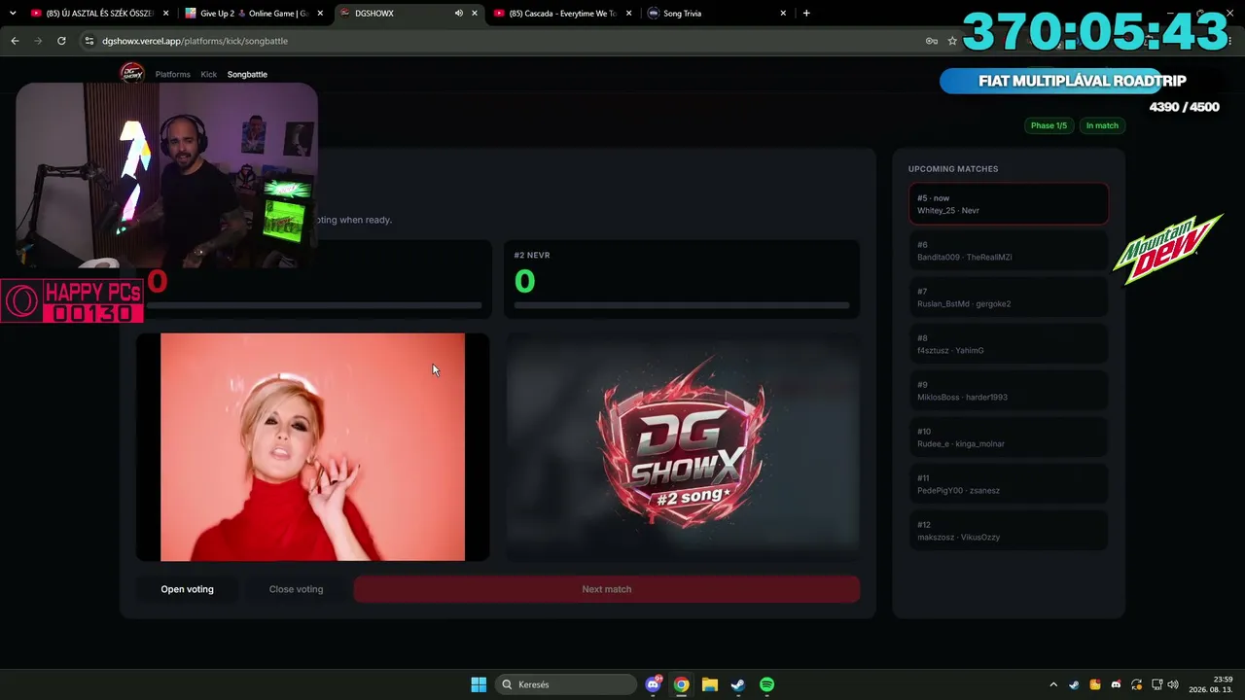This screenshot has width=1245, height=700.
Task: Open Spotify from the taskbar
Action: pos(766,684)
